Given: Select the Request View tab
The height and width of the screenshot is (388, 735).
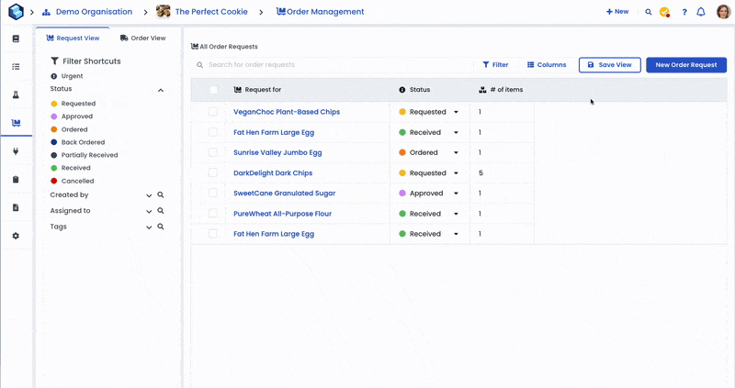Looking at the screenshot, I should coord(73,39).
